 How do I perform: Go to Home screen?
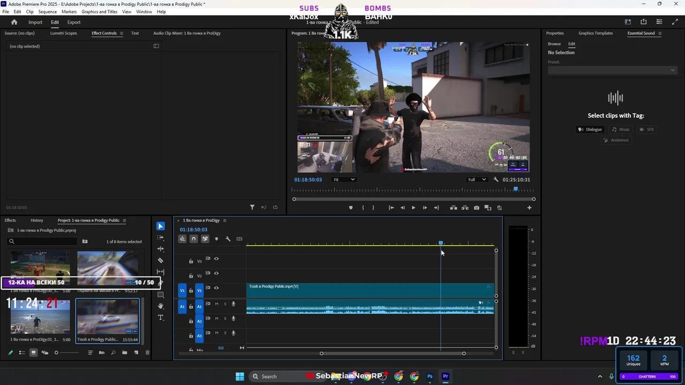[x=14, y=22]
